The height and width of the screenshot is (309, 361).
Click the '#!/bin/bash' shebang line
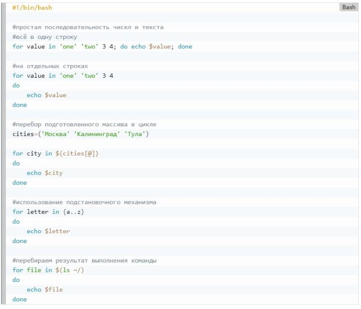(x=32, y=8)
